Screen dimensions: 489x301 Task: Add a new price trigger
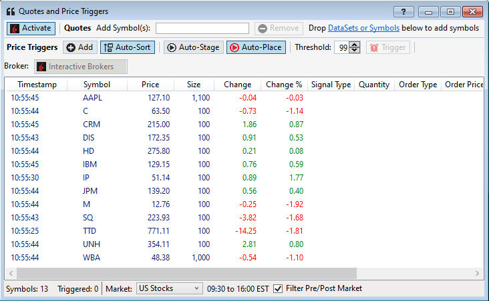(79, 47)
